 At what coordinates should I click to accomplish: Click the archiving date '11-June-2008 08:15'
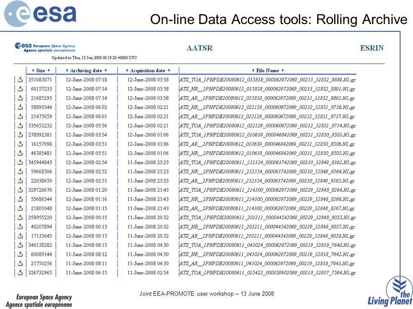point(86,245)
